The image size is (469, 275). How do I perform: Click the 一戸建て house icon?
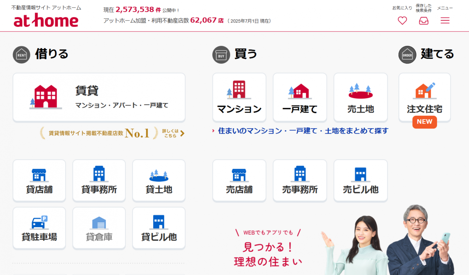pyautogui.click(x=300, y=91)
